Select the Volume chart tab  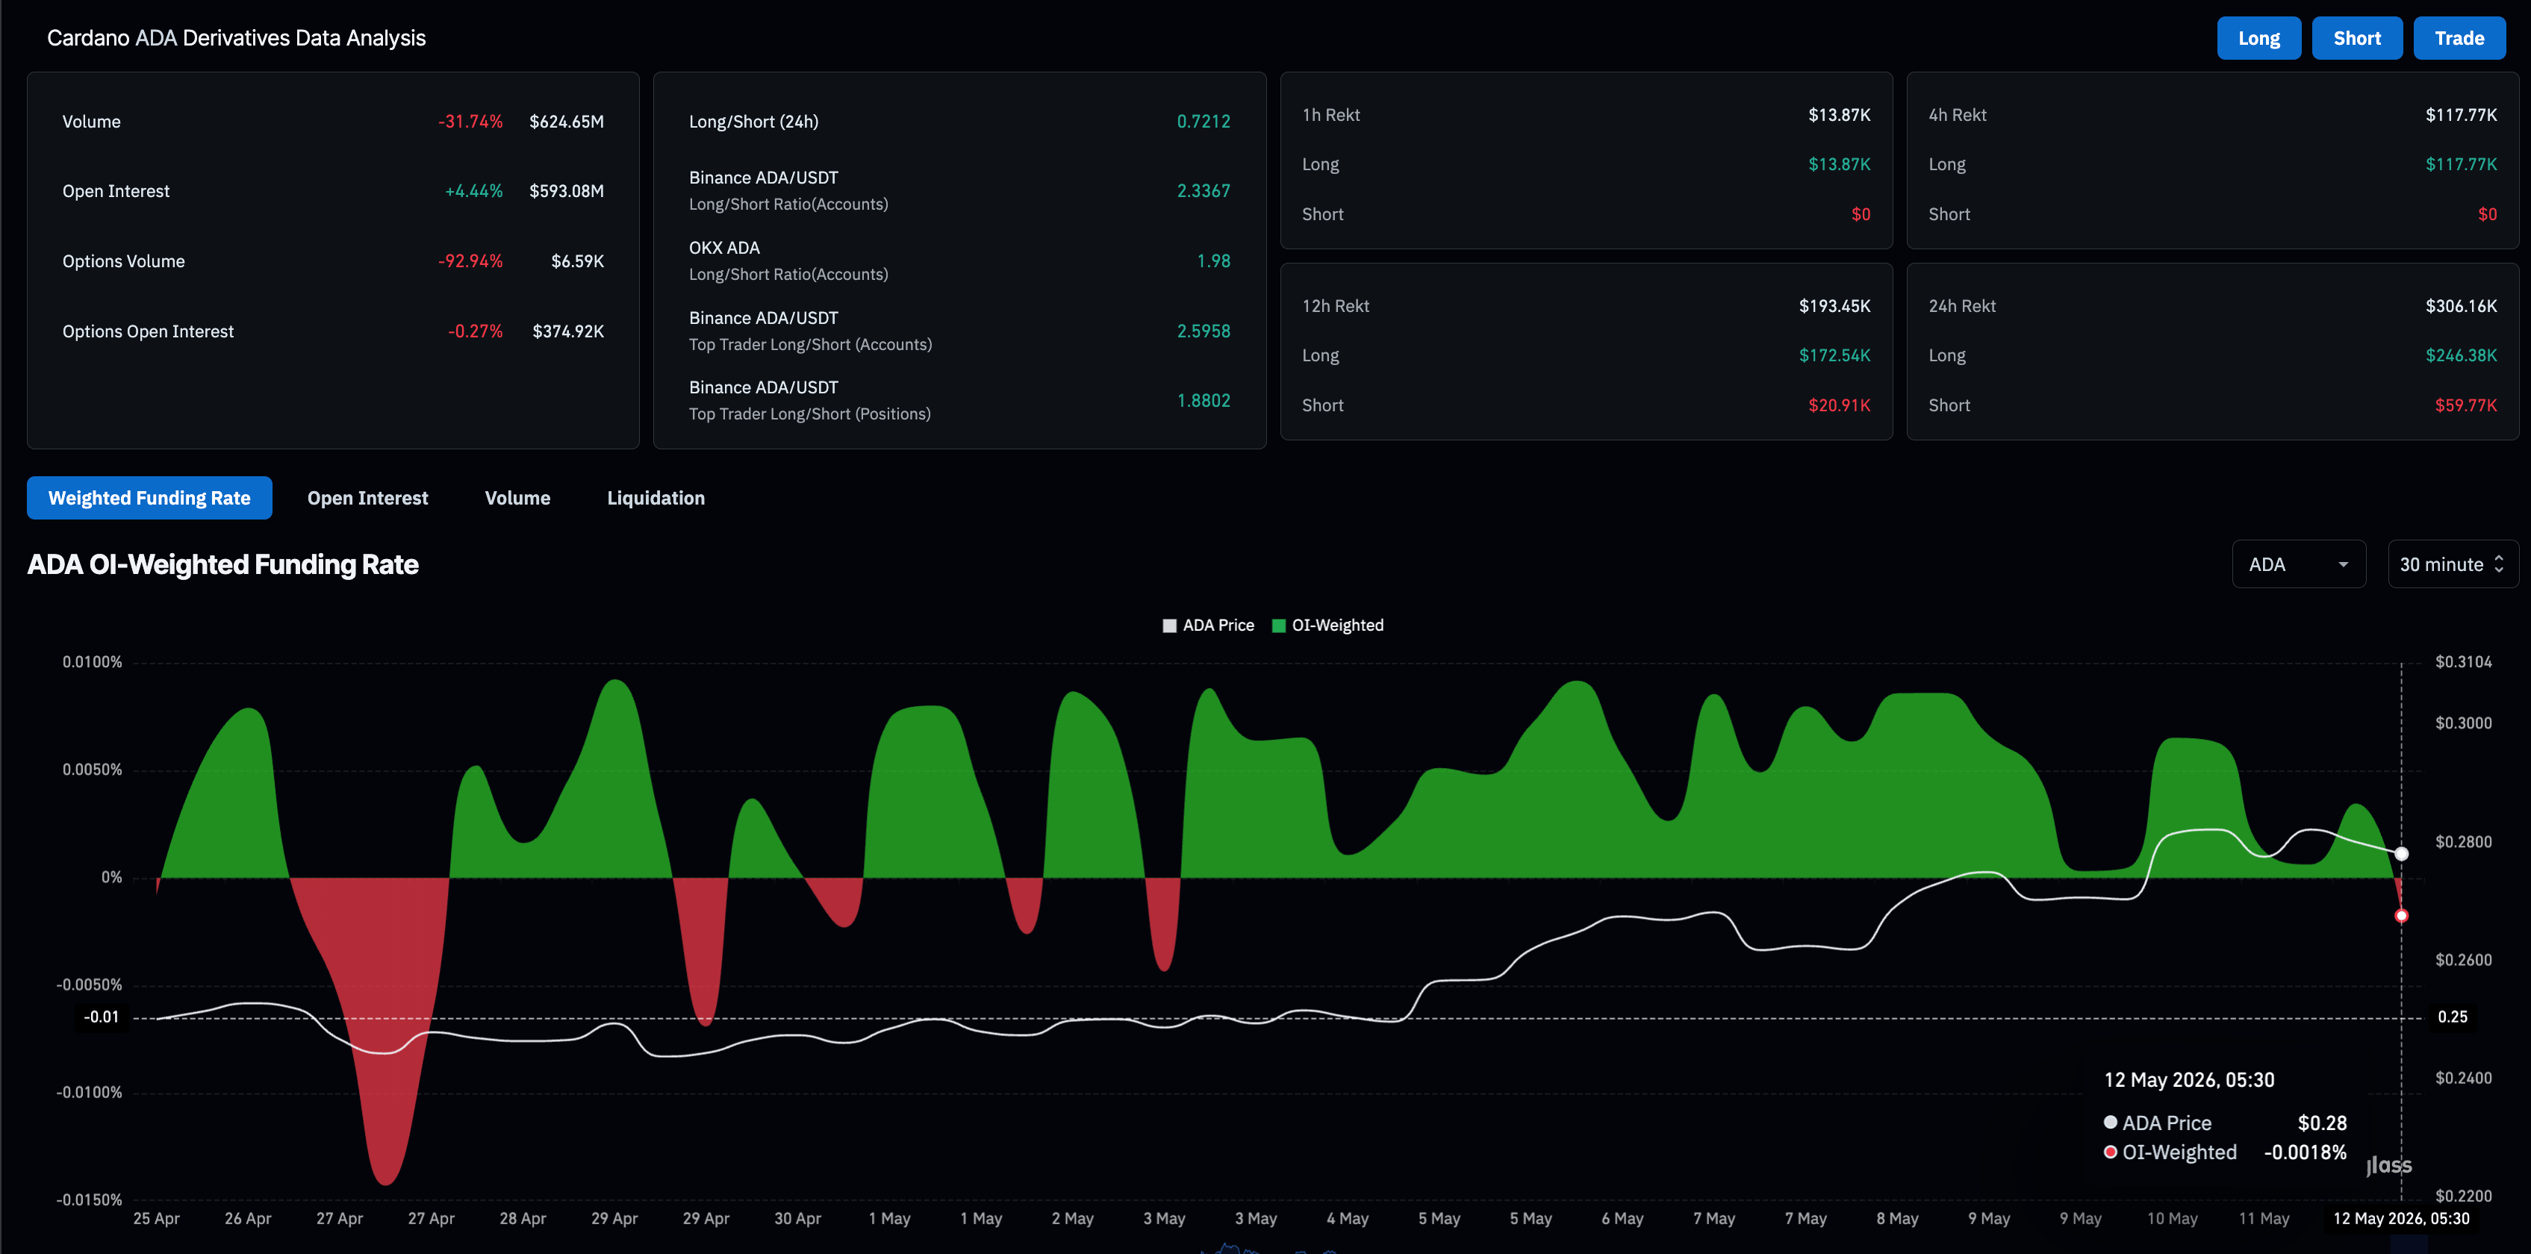pos(518,498)
